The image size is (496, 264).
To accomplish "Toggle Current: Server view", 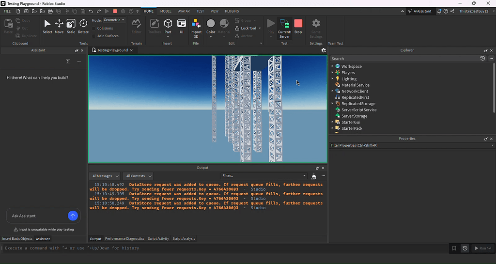I will [x=284, y=29].
